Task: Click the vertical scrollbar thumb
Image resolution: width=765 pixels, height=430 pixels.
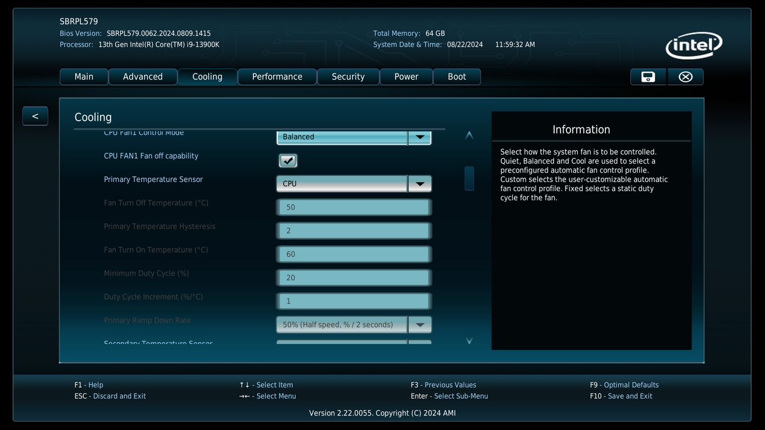Action: pos(469,179)
